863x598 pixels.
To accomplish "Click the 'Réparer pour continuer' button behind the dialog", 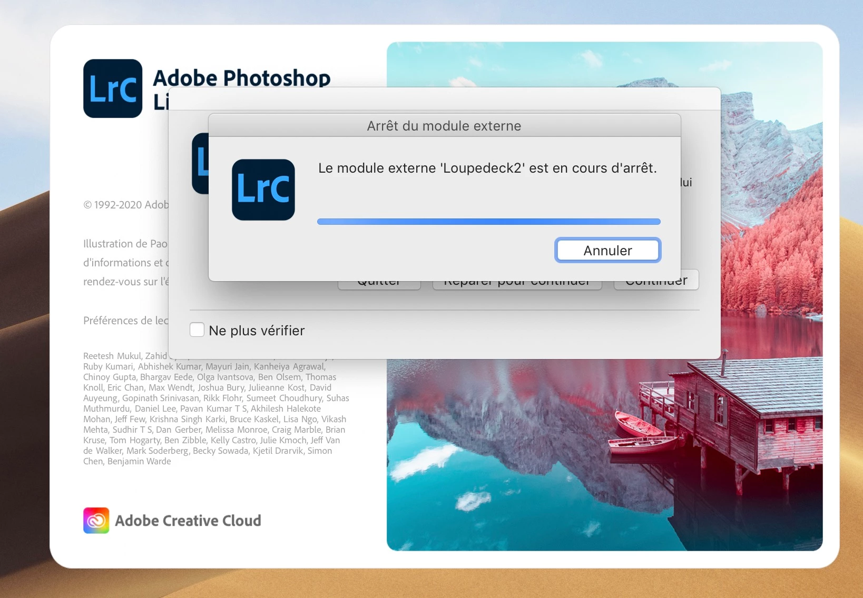I will tap(517, 285).
